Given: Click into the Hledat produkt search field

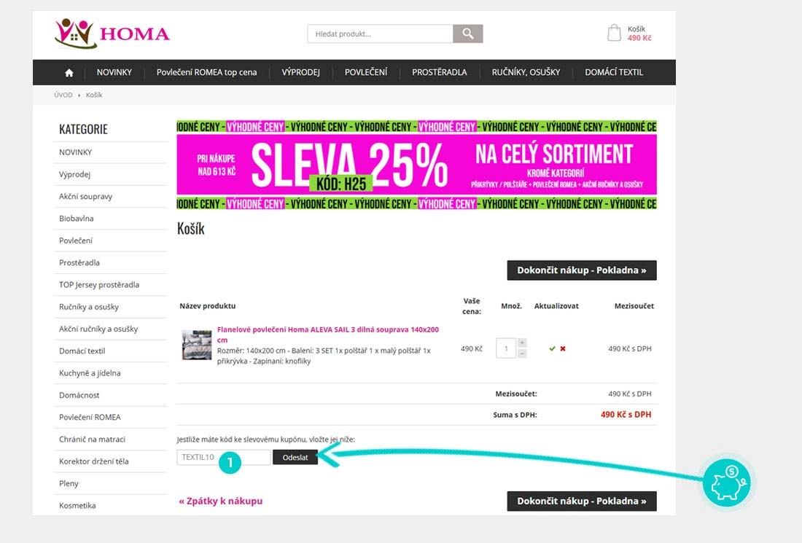Looking at the screenshot, I should (380, 34).
